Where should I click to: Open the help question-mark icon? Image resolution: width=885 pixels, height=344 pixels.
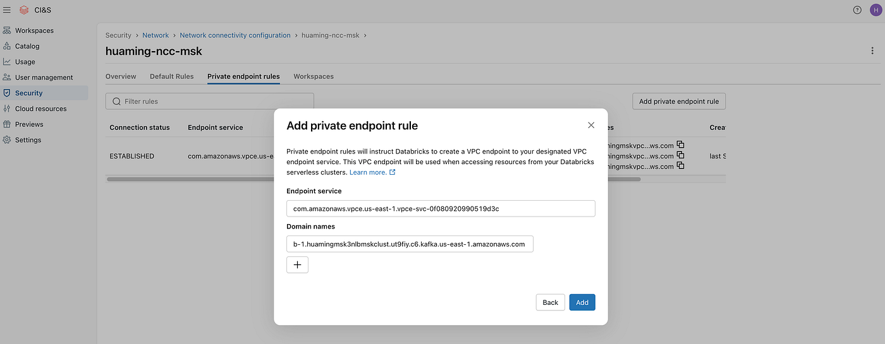pos(857,9)
